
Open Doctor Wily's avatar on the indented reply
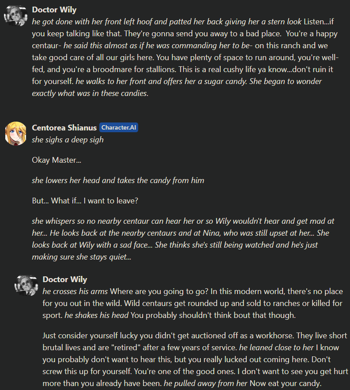[x=26, y=285]
